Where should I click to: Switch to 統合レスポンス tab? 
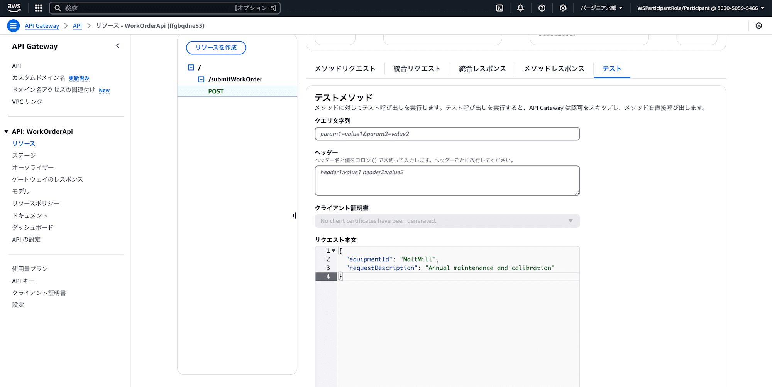[482, 69]
